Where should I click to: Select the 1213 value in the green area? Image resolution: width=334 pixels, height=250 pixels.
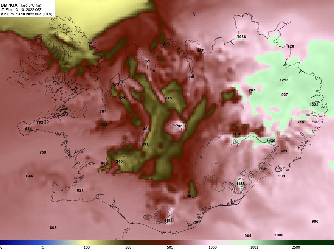click(x=284, y=80)
